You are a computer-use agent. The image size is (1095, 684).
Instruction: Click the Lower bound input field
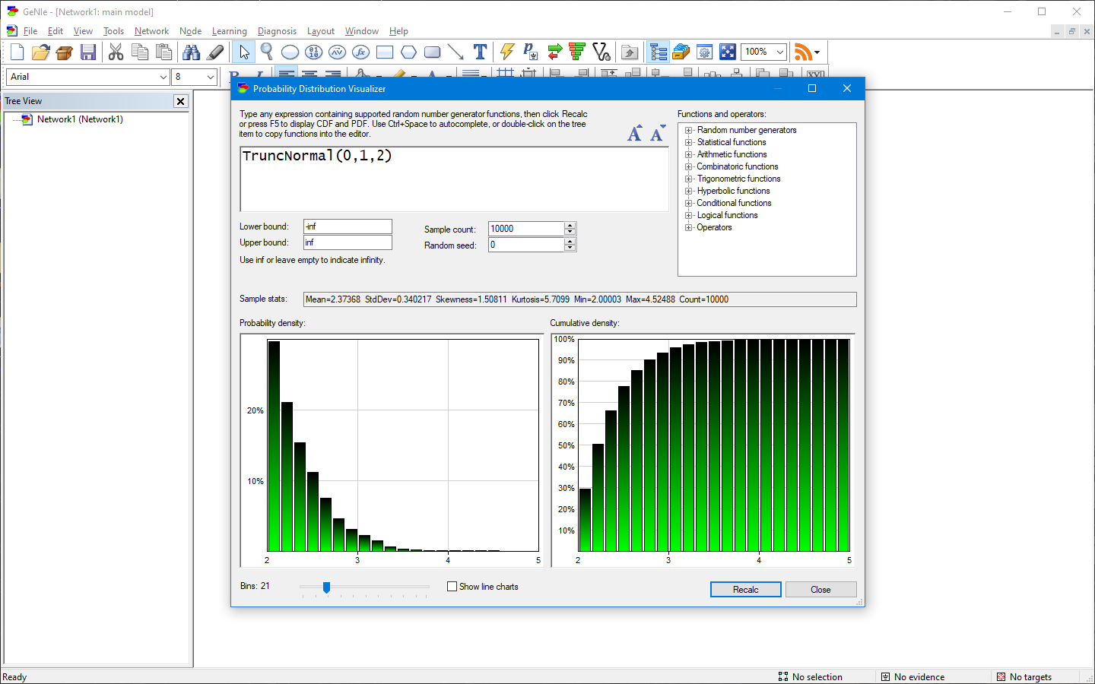(x=348, y=226)
